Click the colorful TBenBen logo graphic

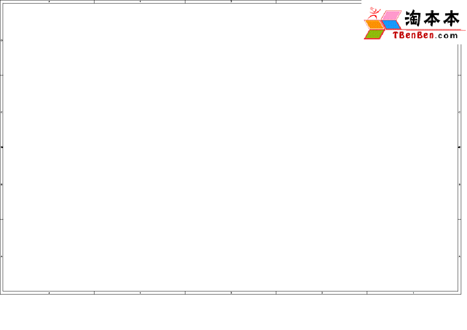pyautogui.click(x=380, y=24)
